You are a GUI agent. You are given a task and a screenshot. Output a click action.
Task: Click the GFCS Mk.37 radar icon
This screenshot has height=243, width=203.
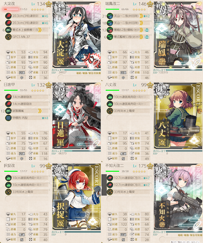[8, 37]
